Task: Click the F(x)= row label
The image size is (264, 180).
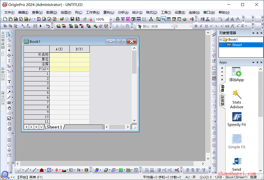Action: pos(36,69)
